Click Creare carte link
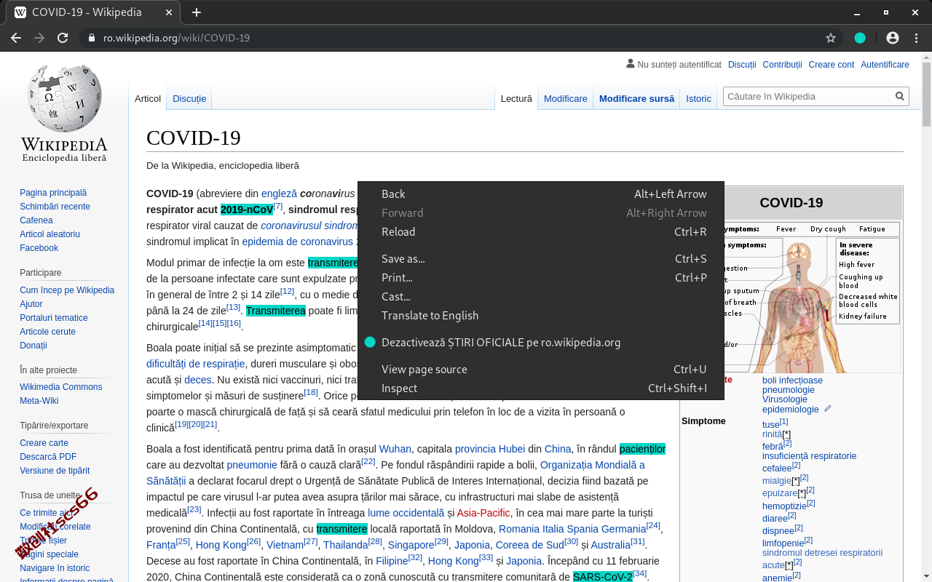The image size is (932, 582). click(44, 443)
